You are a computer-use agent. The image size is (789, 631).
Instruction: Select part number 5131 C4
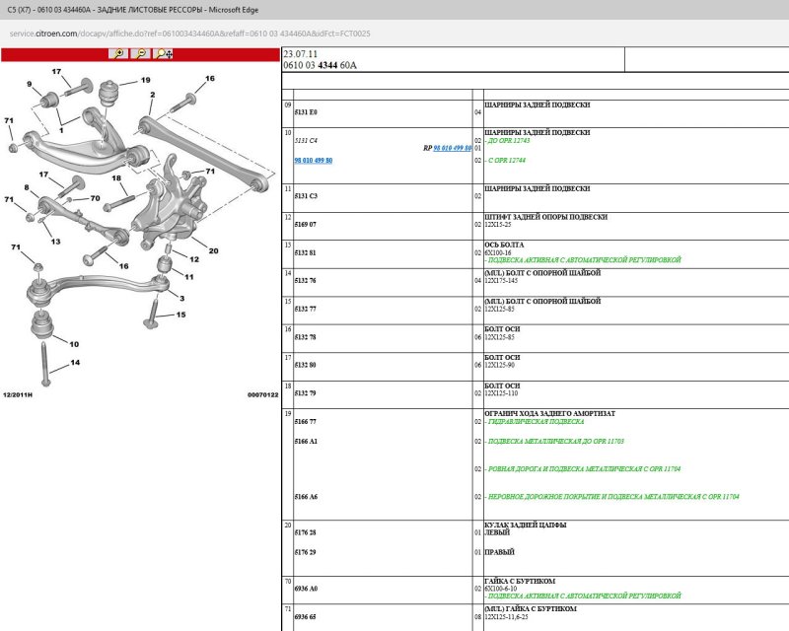(x=306, y=140)
